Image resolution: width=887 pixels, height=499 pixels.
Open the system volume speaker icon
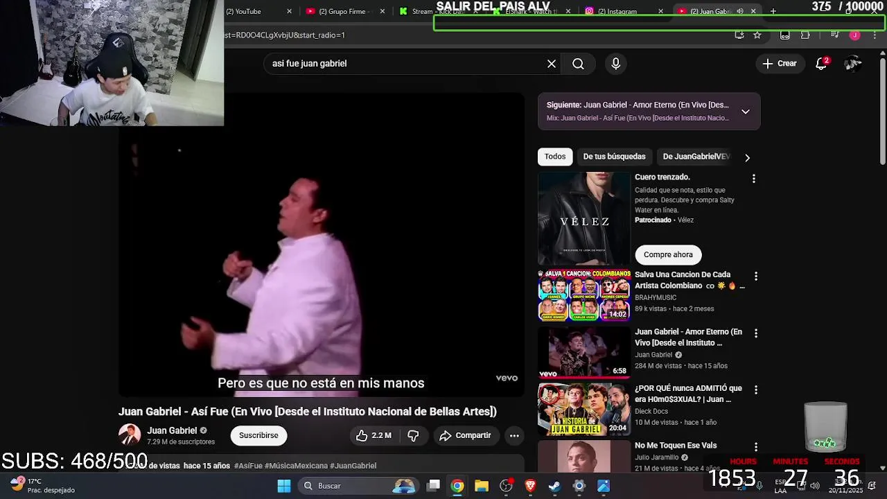coord(815,486)
